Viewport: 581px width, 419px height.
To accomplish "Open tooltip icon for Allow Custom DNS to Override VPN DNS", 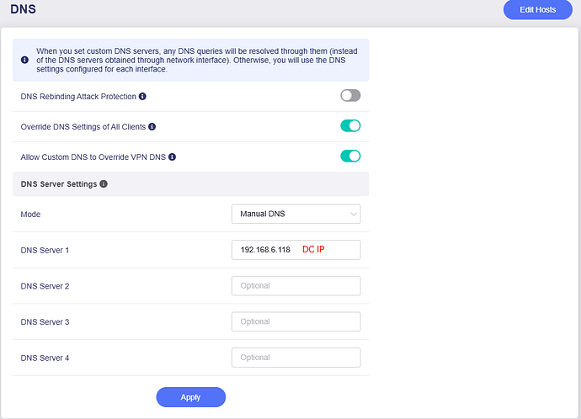I will pyautogui.click(x=172, y=157).
